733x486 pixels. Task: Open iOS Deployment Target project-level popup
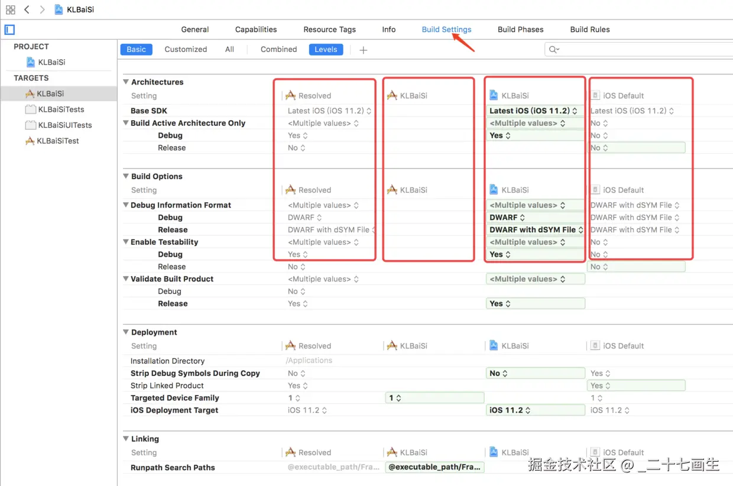535,410
